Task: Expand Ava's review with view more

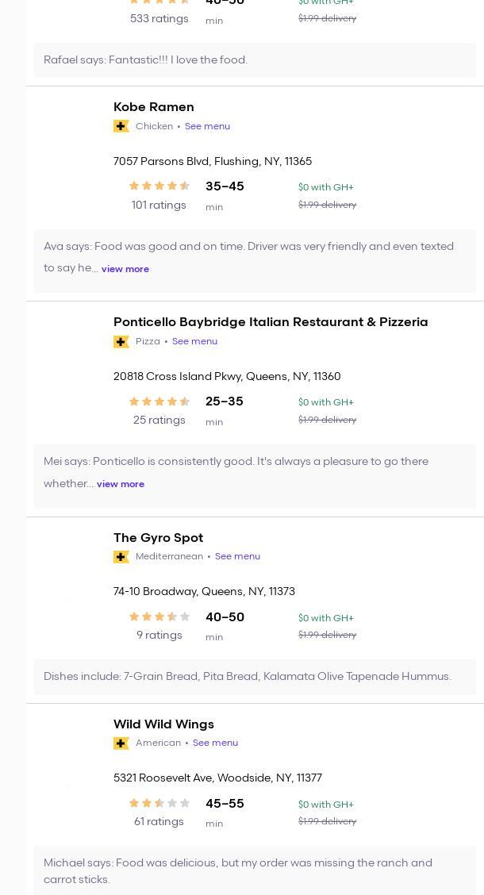Action: click(x=125, y=269)
